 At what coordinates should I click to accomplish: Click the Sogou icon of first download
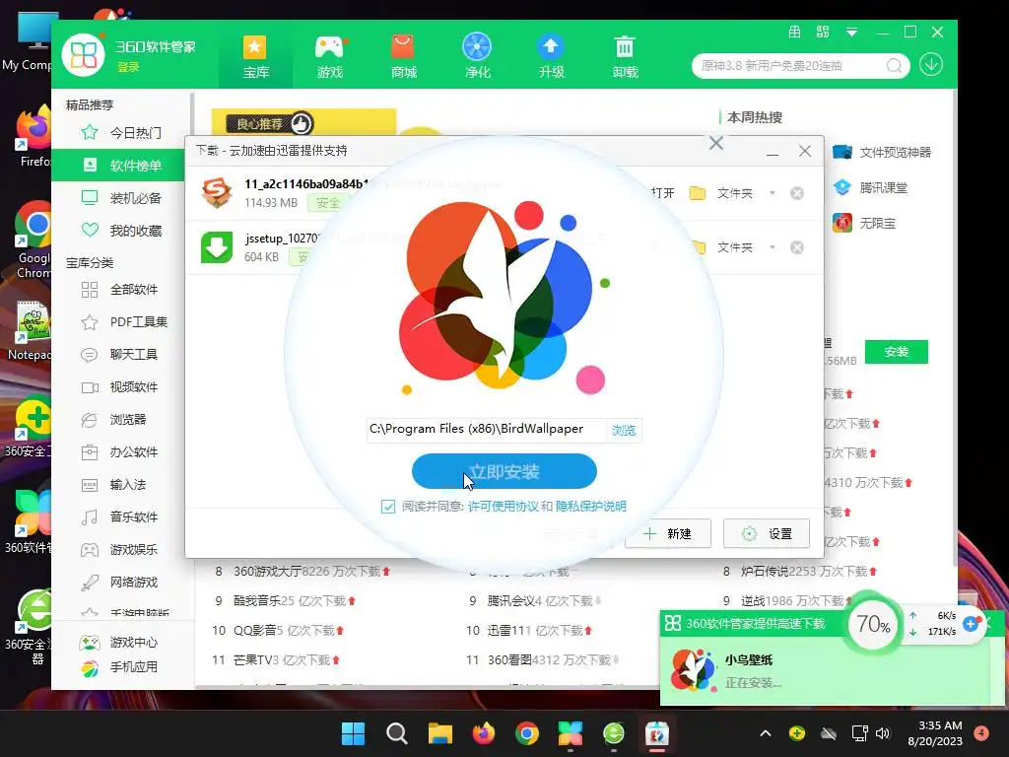217,192
